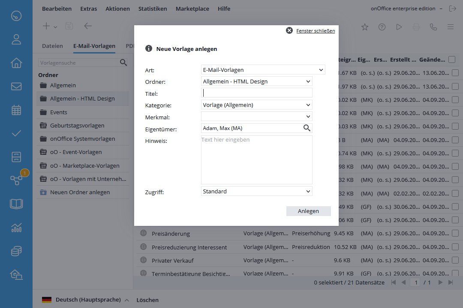Open the email envelope icon in sidebar
This screenshot has height=308, width=463.
click(16, 86)
